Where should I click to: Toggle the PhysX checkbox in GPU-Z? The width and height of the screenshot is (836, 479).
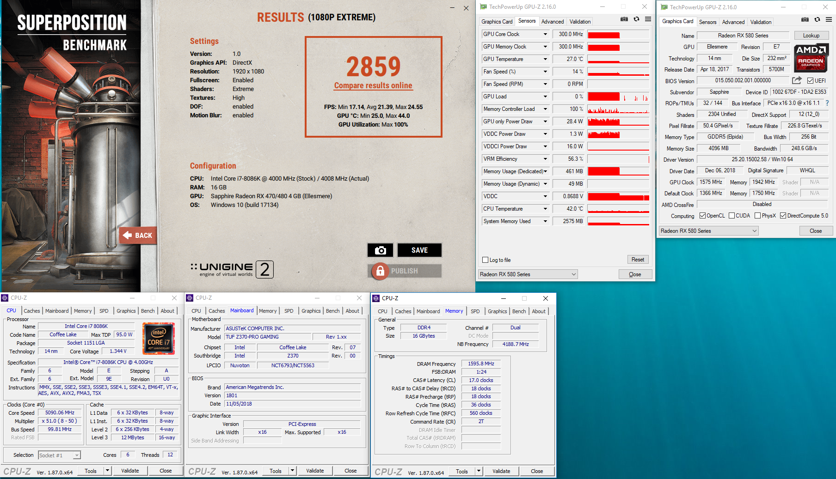[757, 216]
